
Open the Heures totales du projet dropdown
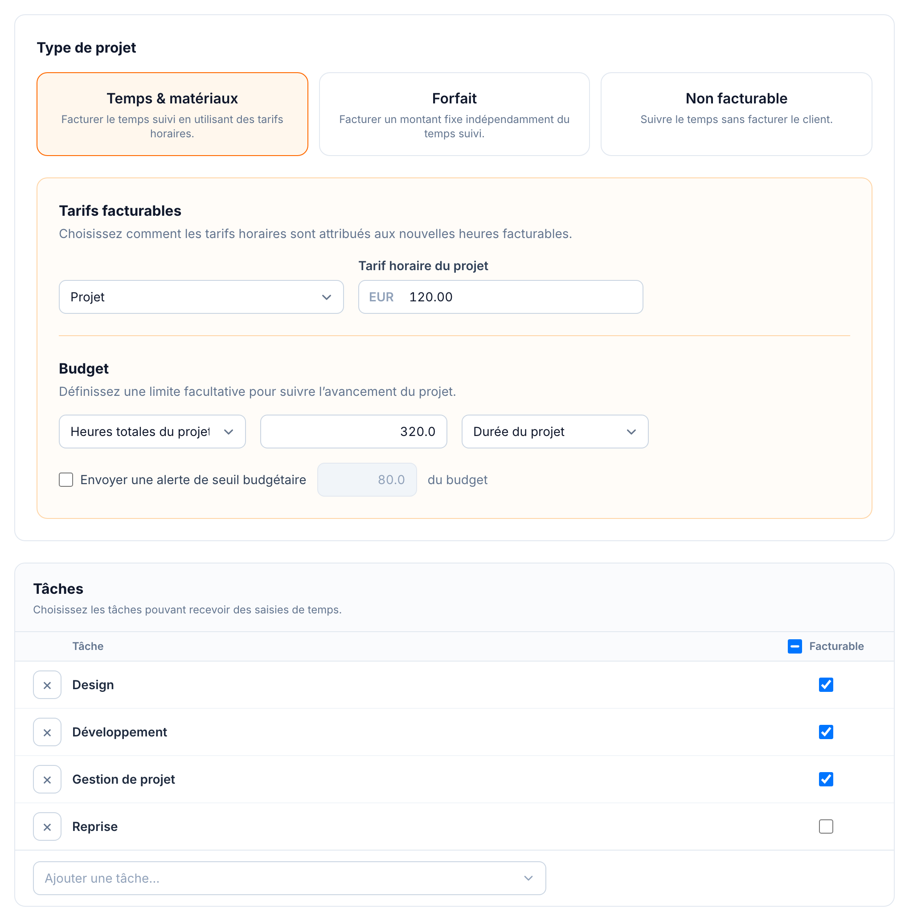[x=152, y=432]
